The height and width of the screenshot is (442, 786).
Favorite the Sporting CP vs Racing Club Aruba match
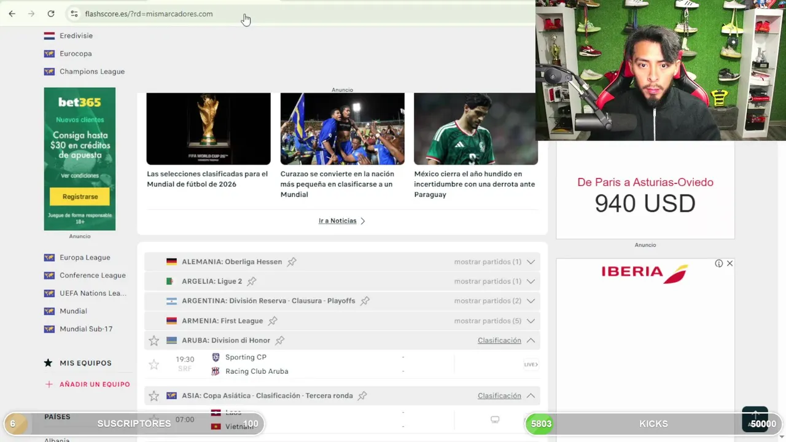[x=154, y=365]
